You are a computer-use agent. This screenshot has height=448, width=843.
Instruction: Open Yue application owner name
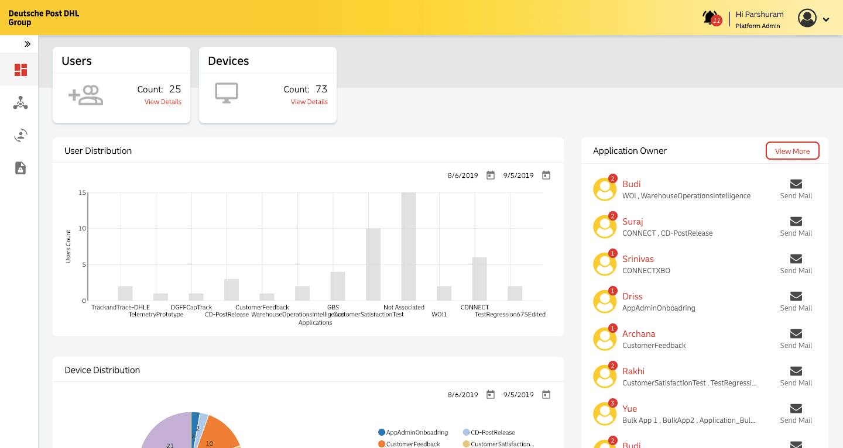pos(630,409)
